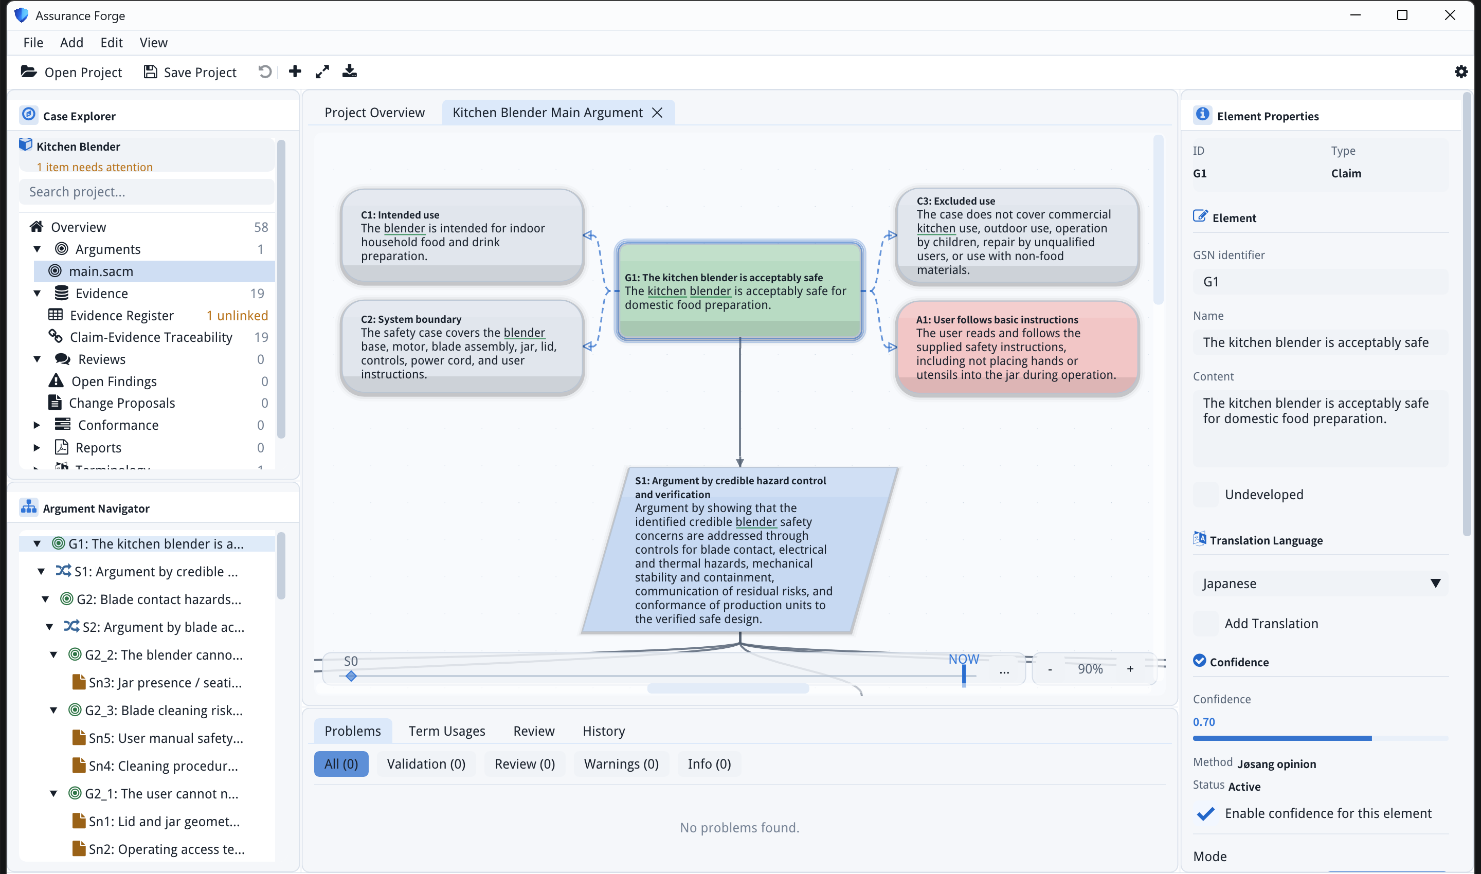The height and width of the screenshot is (874, 1481).
Task: Open settings with the gear icon
Action: pos(1461,72)
